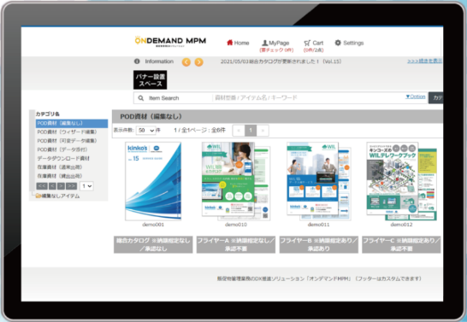Expand the search Option dropdown link
This screenshot has height=322, width=467.
tap(416, 97)
